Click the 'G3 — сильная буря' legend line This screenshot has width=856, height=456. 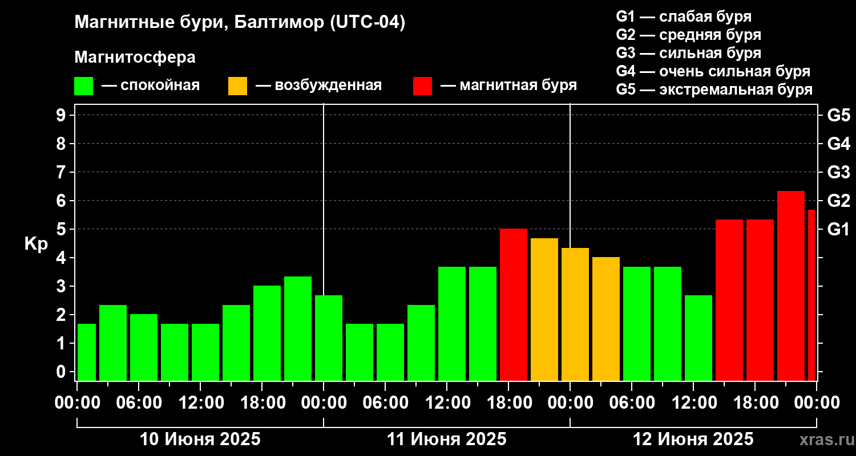point(689,53)
